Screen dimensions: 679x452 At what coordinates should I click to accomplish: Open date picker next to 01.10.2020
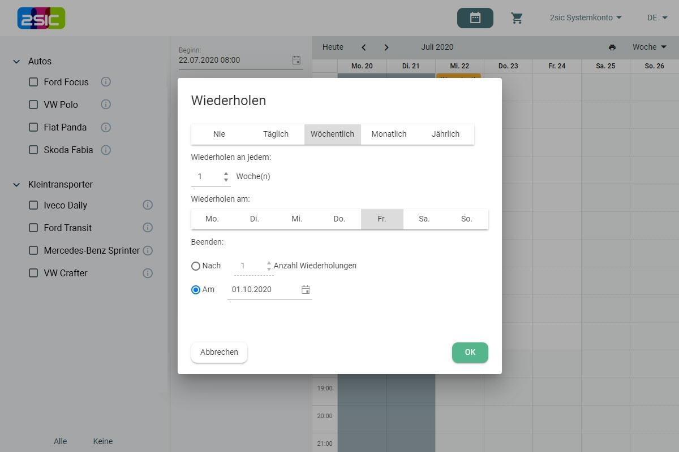(x=306, y=290)
